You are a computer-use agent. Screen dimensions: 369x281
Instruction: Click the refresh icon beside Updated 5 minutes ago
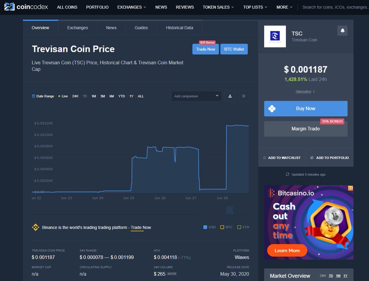tap(288, 174)
